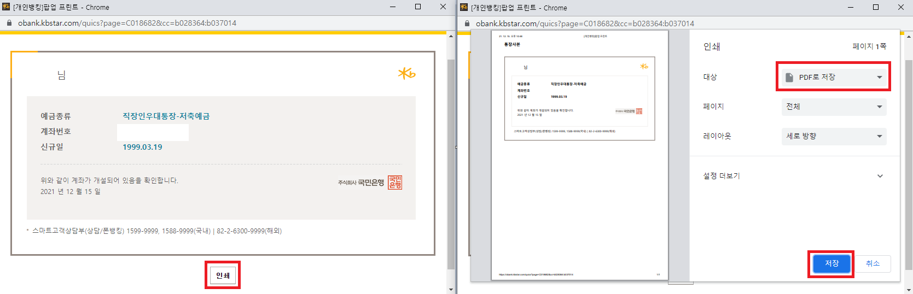Open the 페이지 dropdown showing 전체
Screen dimensions: 913x294
coord(834,107)
